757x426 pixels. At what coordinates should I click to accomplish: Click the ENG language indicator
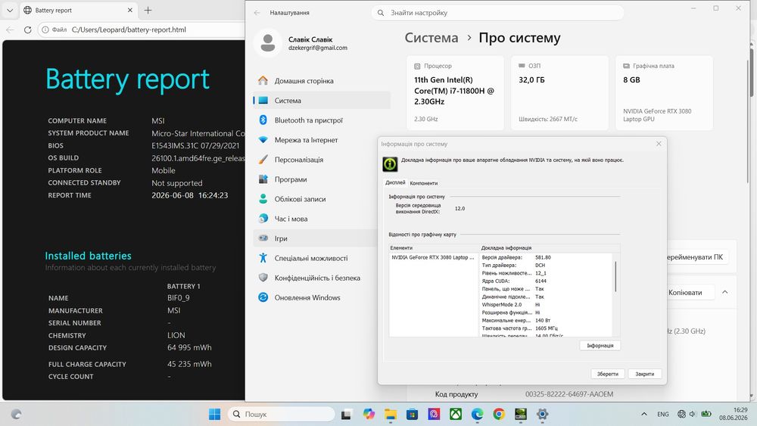point(663,414)
